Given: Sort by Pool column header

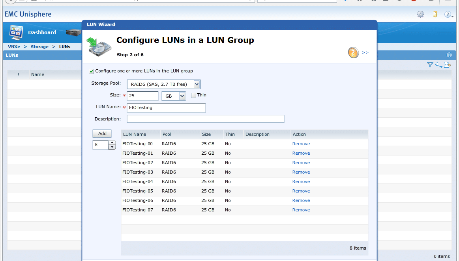Looking at the screenshot, I should (180, 134).
